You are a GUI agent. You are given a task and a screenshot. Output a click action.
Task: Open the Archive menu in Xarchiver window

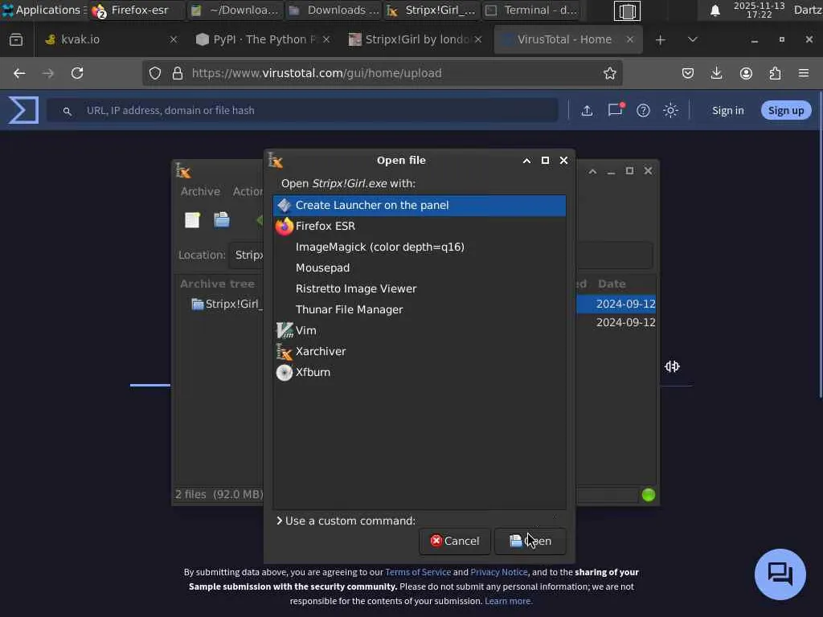coord(200,191)
